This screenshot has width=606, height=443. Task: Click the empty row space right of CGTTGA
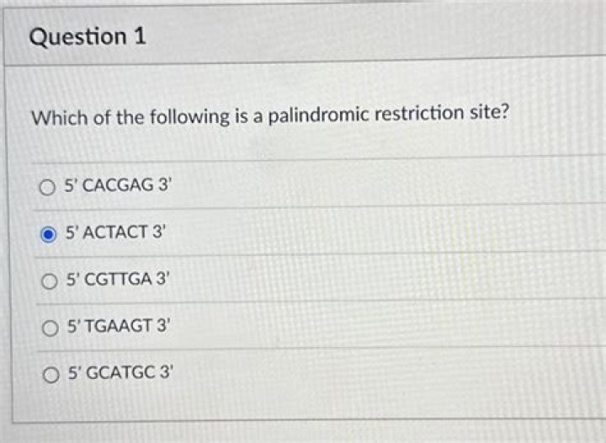pos(379,278)
